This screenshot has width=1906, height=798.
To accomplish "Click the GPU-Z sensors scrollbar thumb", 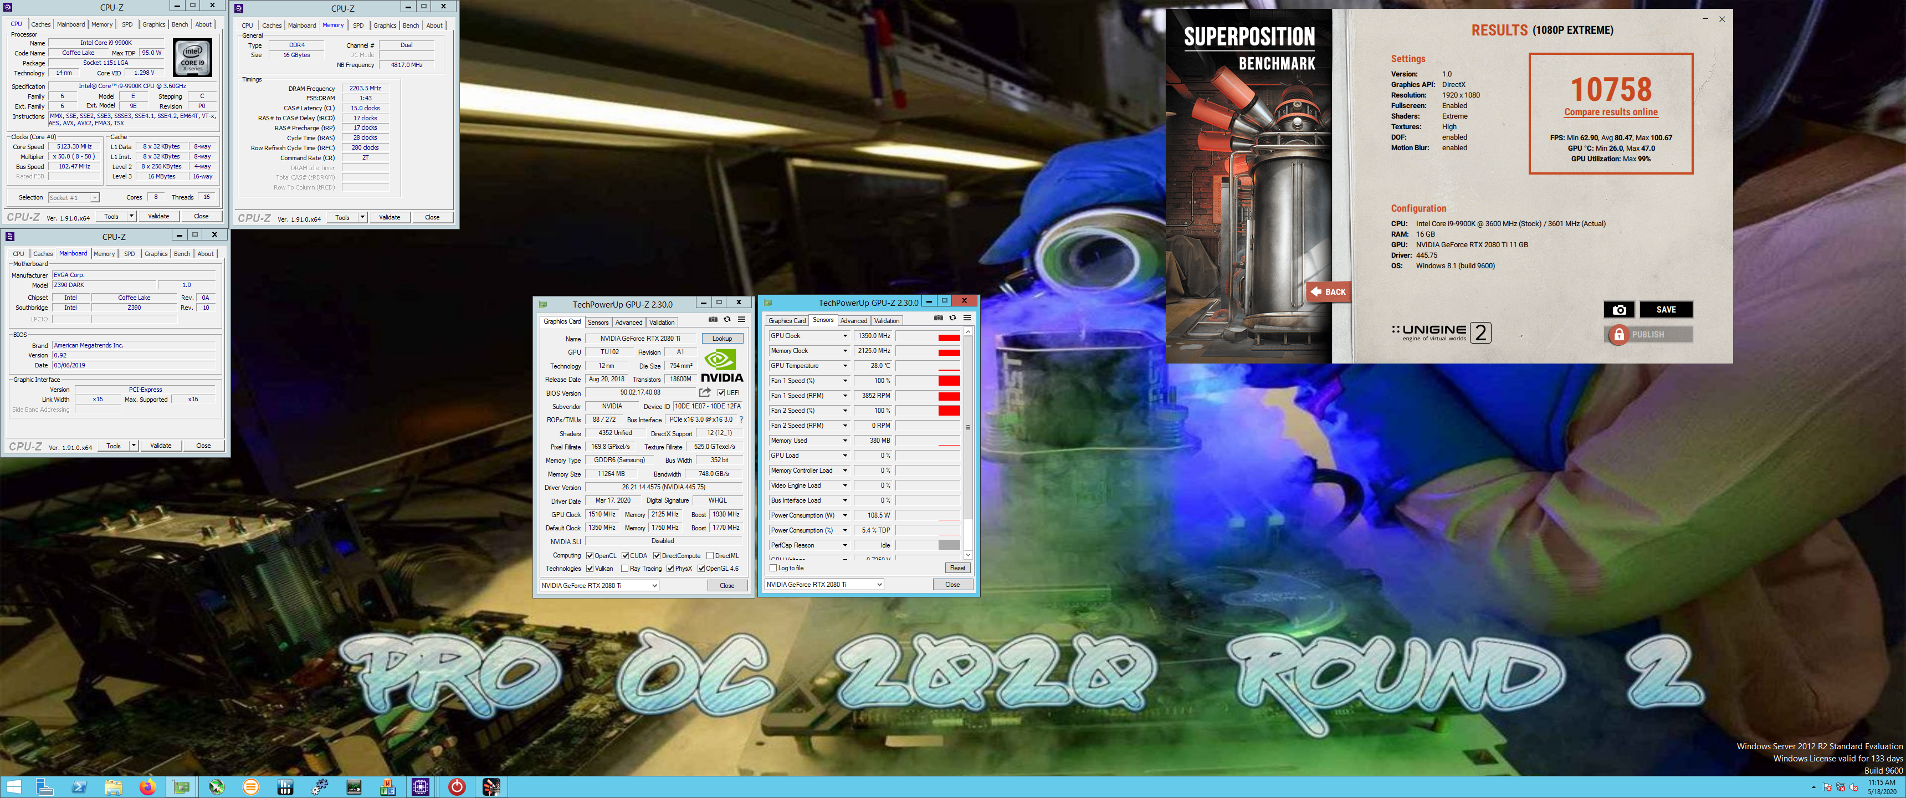I will (968, 427).
